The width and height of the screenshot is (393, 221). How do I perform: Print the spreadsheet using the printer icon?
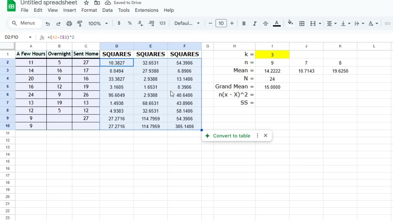(x=69, y=23)
